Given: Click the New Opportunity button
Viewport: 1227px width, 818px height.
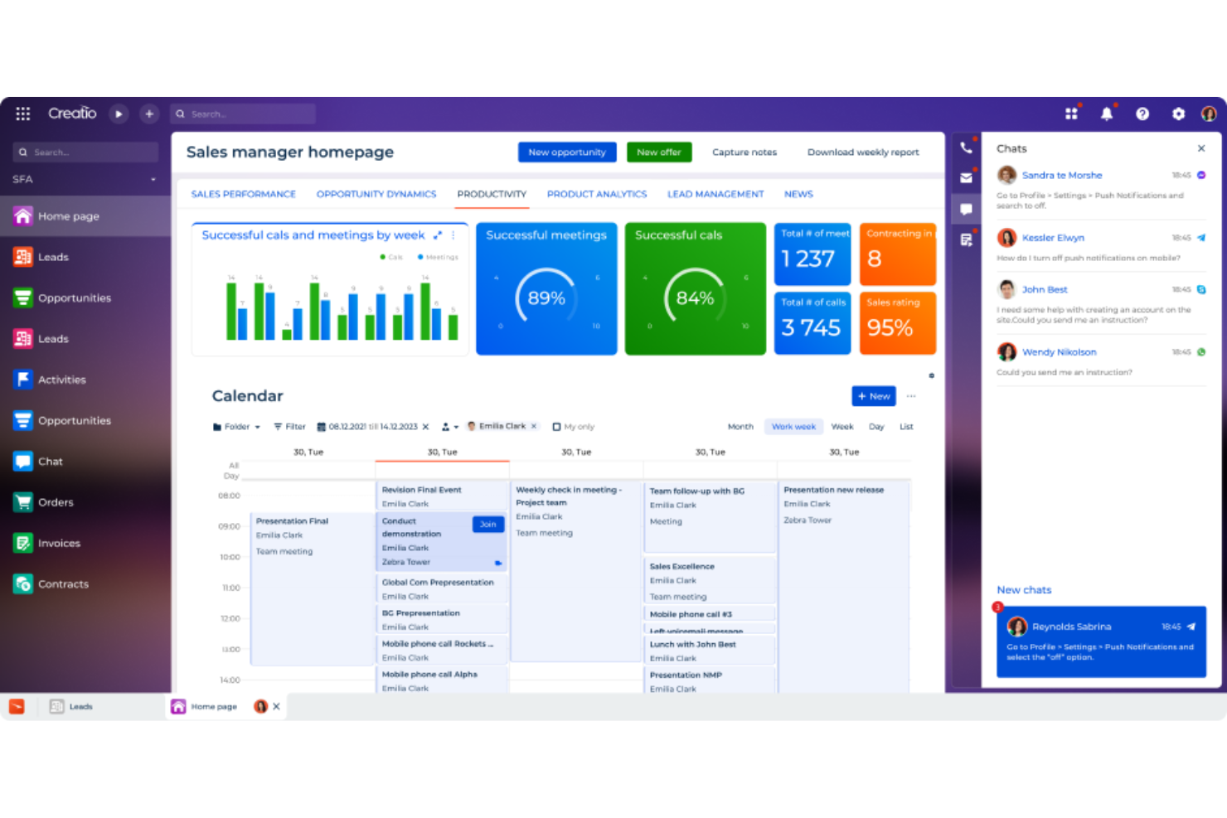Looking at the screenshot, I should pyautogui.click(x=567, y=152).
